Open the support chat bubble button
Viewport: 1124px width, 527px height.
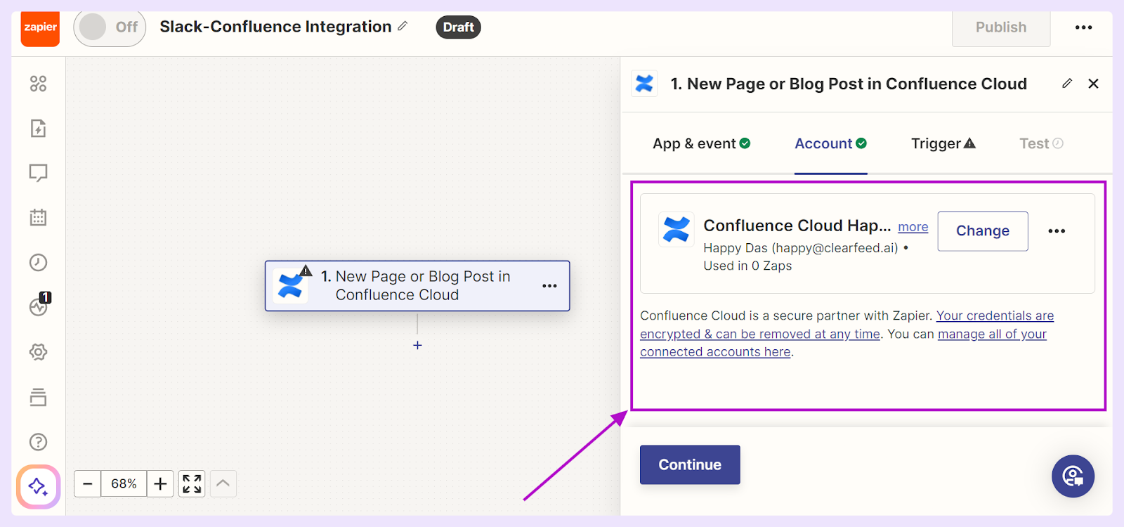click(x=1073, y=476)
